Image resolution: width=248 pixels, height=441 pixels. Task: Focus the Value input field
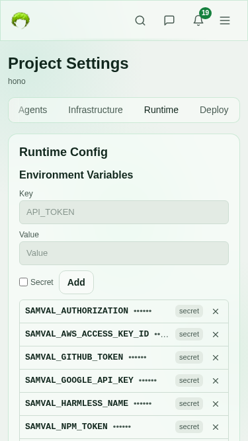tap(124, 253)
